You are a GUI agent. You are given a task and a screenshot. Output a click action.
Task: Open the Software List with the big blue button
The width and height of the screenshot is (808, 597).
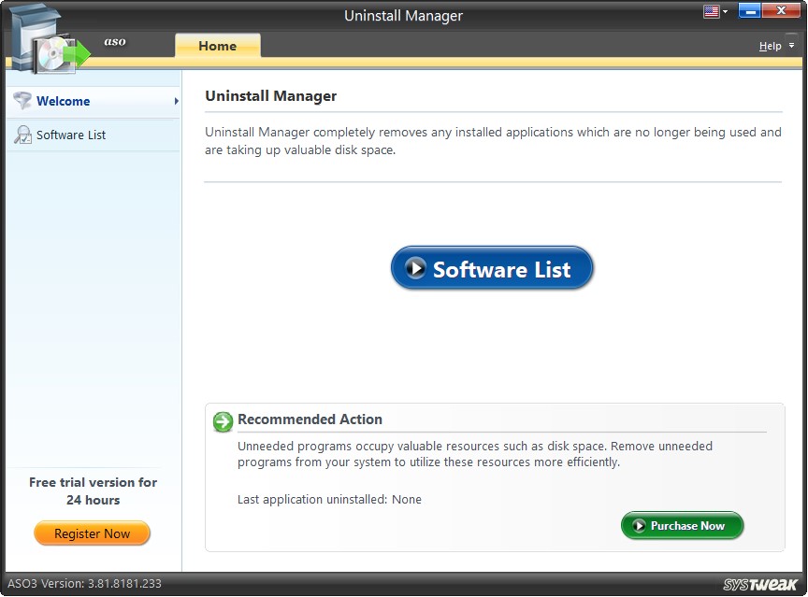tap(492, 268)
